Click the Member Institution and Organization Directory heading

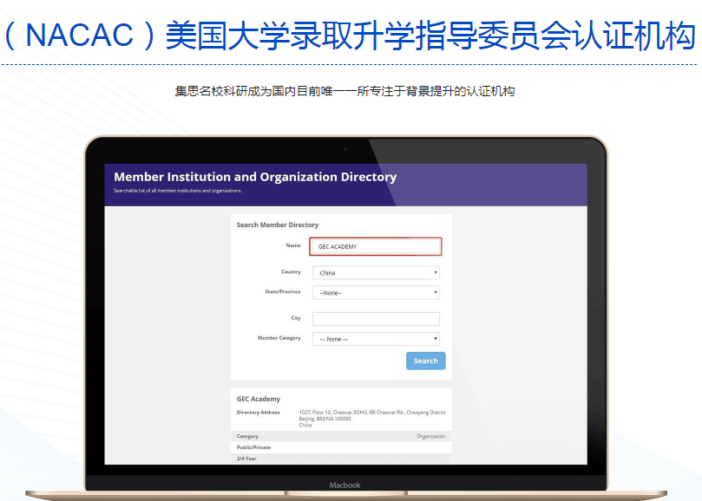(255, 177)
